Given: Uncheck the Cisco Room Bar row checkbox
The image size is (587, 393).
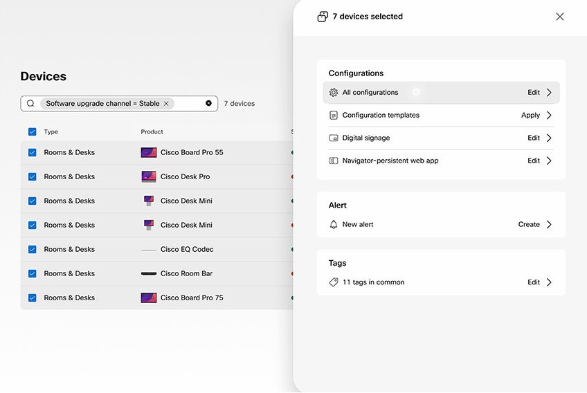Looking at the screenshot, I should (x=33, y=273).
